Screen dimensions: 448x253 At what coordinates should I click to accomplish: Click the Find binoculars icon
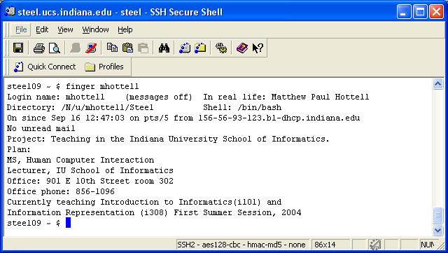coord(164,48)
